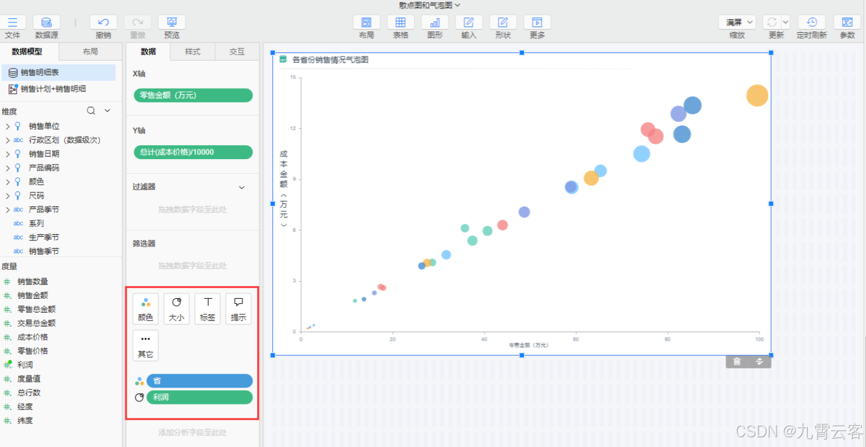Click the X轴 field 零售金额（万元）

(193, 95)
